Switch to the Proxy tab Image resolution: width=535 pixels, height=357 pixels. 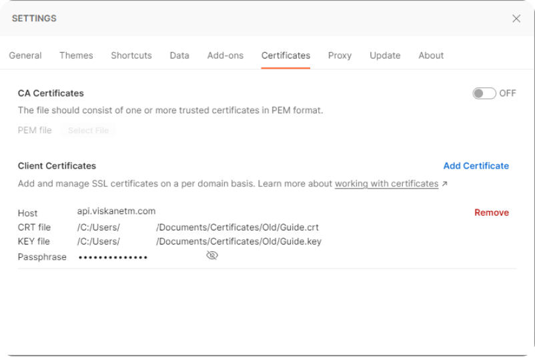point(340,55)
